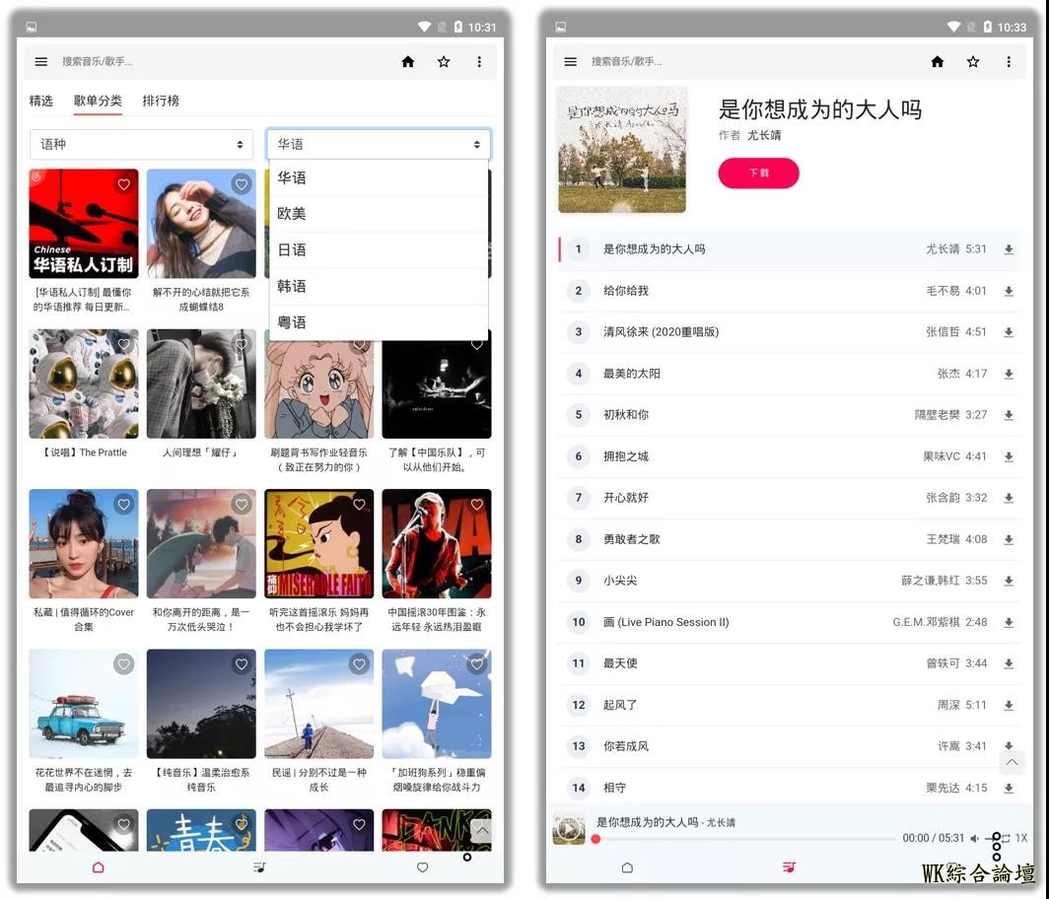Download the song 给你给我
Viewport: 1049px width, 899px height.
tap(1009, 291)
